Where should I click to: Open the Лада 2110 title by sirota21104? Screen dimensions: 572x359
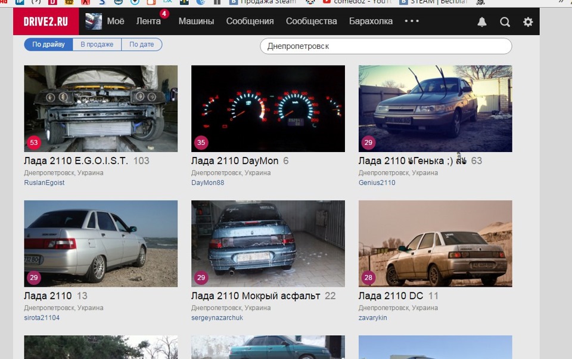pos(48,296)
